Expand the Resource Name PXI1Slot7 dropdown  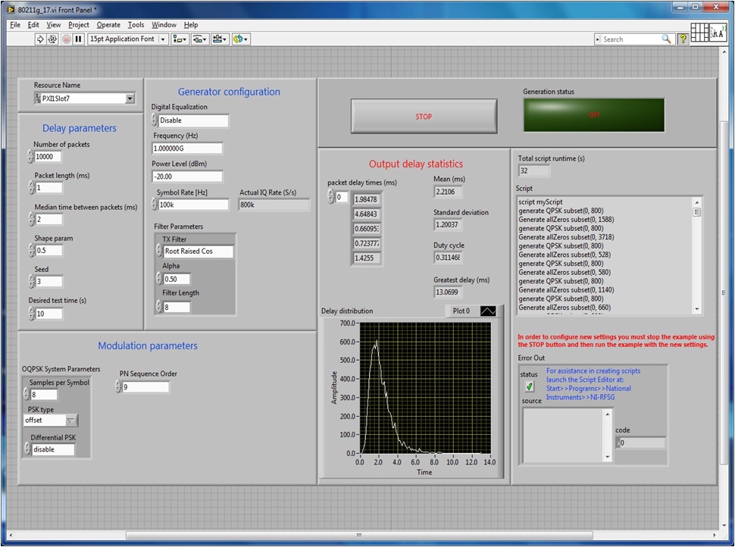(130, 98)
